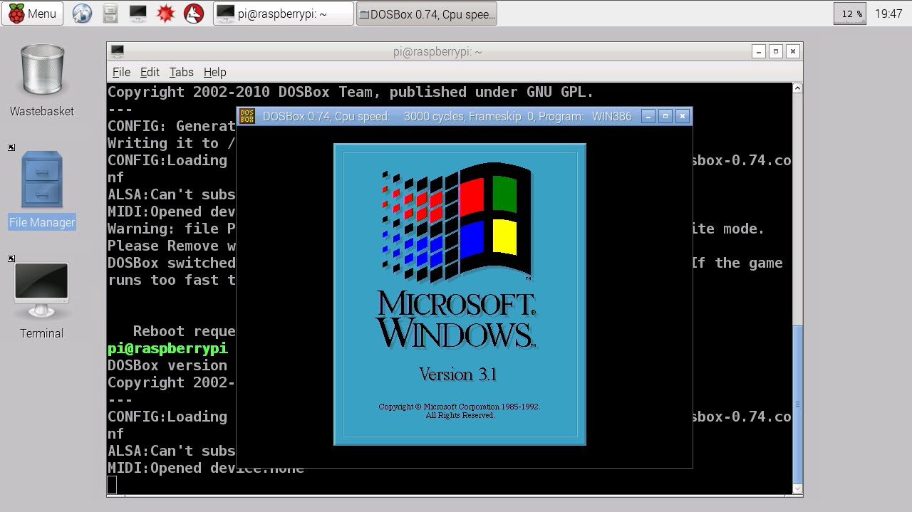This screenshot has height=512, width=912.
Task: Open the Edit menu in the terminal
Action: click(x=150, y=72)
